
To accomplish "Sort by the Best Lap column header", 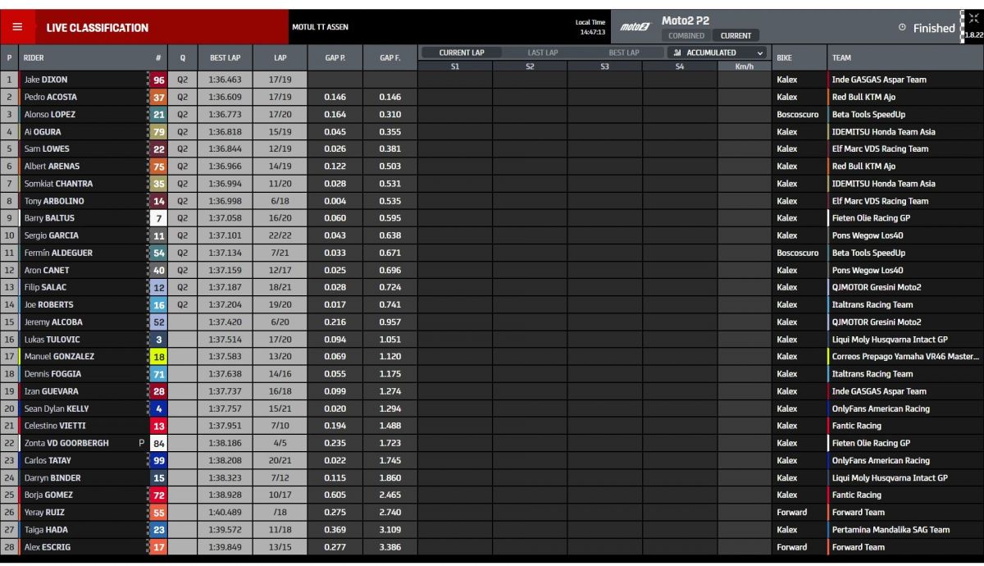I will pos(224,58).
